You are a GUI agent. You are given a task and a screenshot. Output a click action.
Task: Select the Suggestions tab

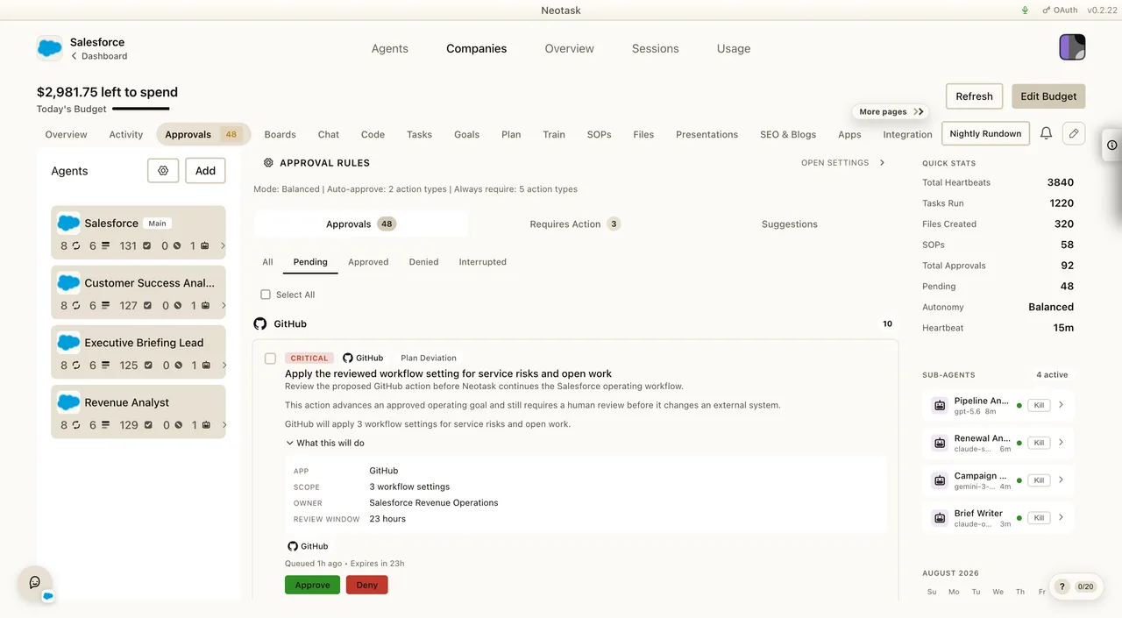tap(790, 224)
